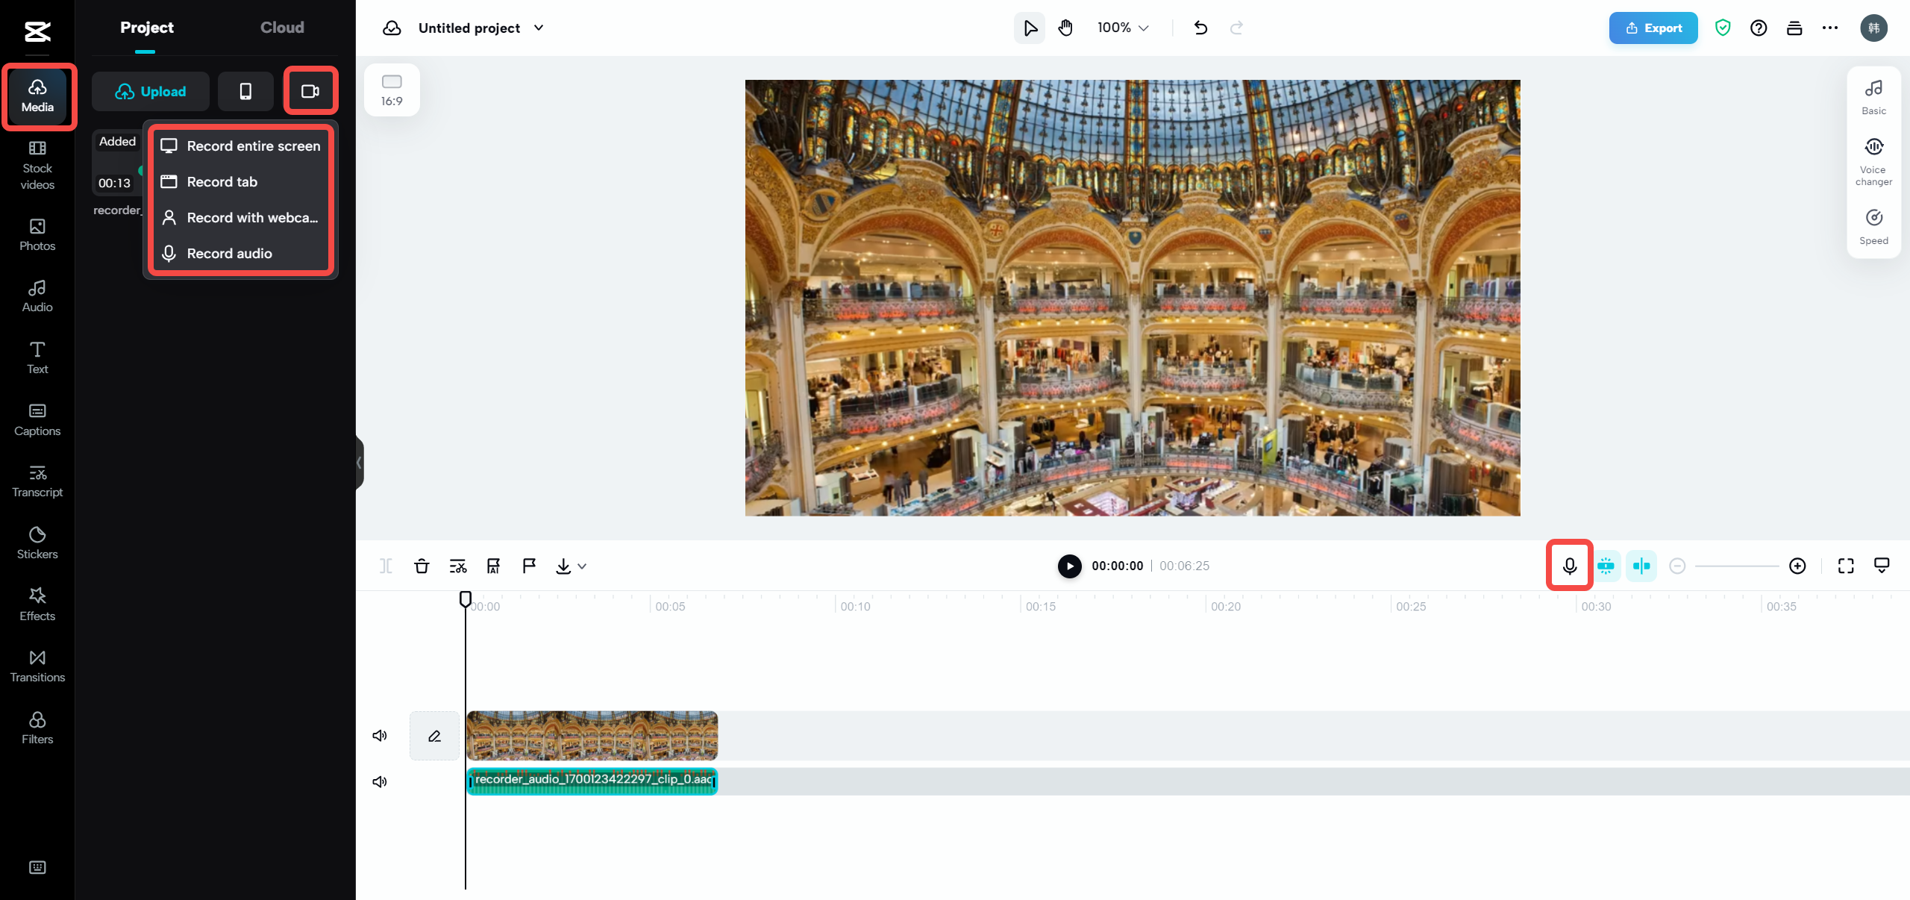Expand the 100% zoom level dropdown
This screenshot has height=900, width=1910.
click(x=1143, y=28)
